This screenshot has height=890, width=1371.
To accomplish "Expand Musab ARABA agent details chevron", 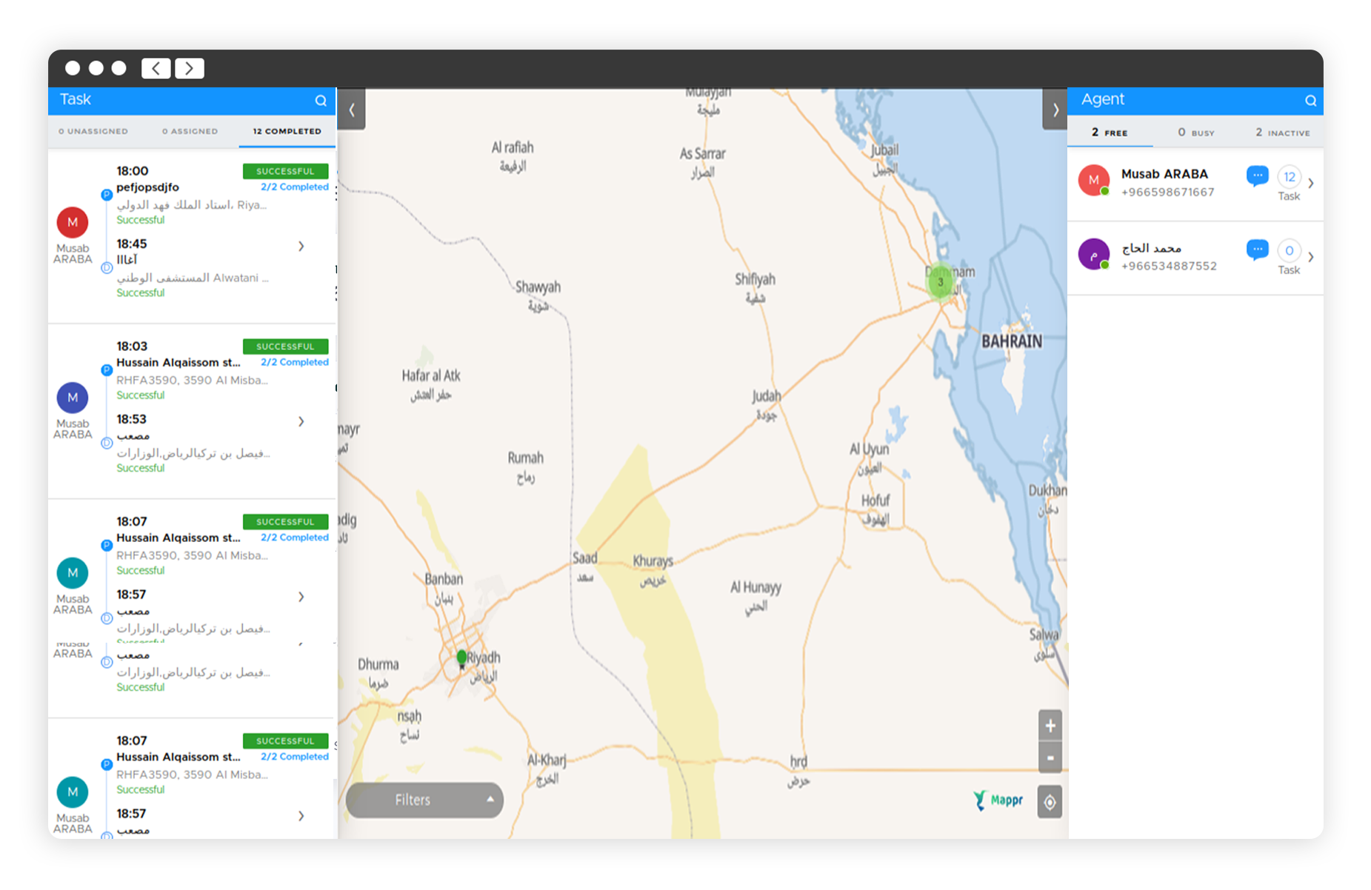I will click(1311, 184).
